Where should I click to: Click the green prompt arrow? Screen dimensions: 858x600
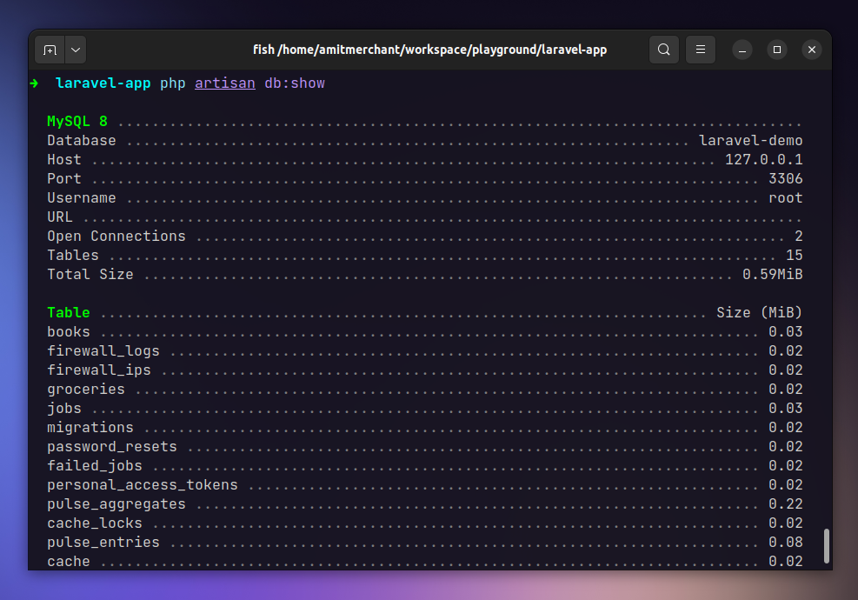point(34,83)
